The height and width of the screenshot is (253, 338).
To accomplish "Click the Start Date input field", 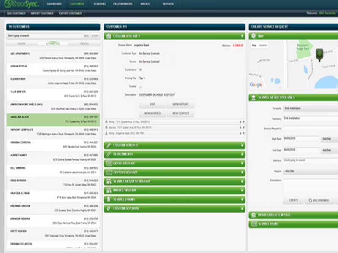I will [x=301, y=139].
